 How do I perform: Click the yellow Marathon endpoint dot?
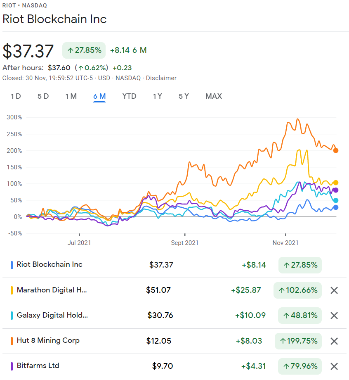336,183
